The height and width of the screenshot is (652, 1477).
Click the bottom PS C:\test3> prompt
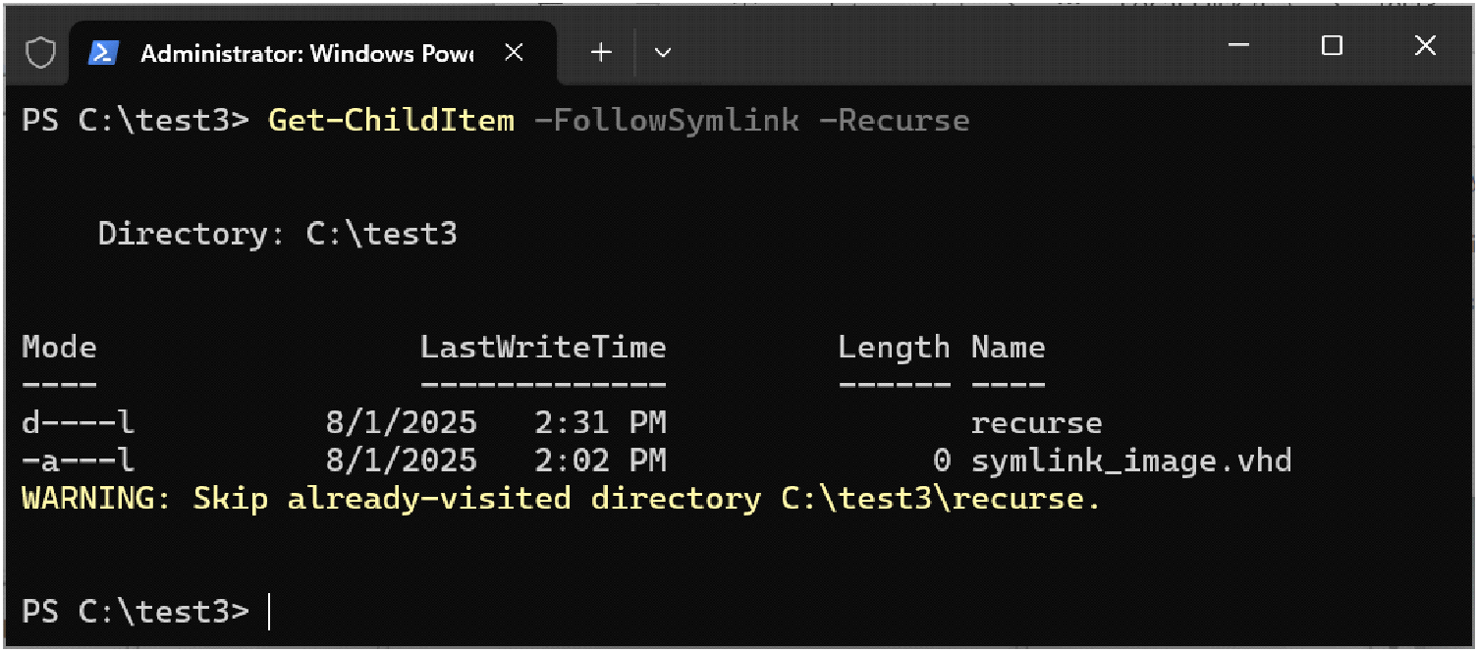tap(136, 611)
